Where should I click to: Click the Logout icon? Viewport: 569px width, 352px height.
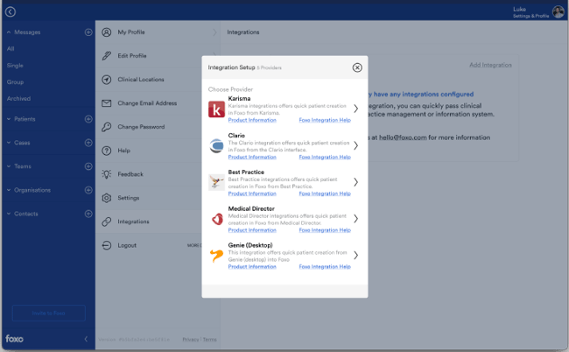point(106,245)
